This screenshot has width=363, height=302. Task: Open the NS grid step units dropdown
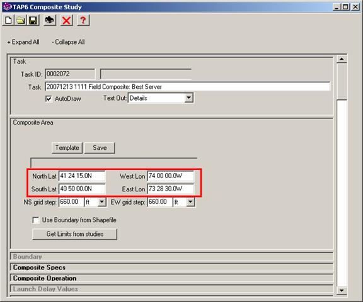101,202
